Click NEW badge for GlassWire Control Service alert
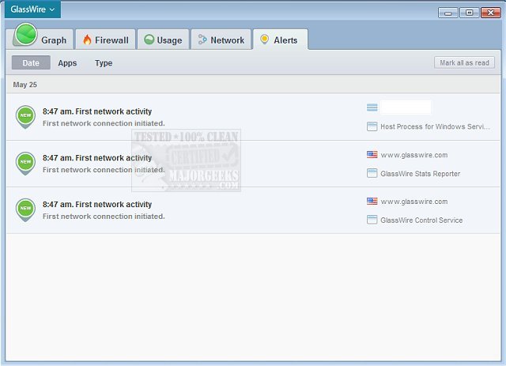 tap(25, 209)
